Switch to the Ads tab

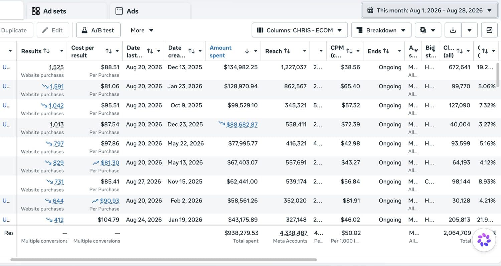click(150, 11)
